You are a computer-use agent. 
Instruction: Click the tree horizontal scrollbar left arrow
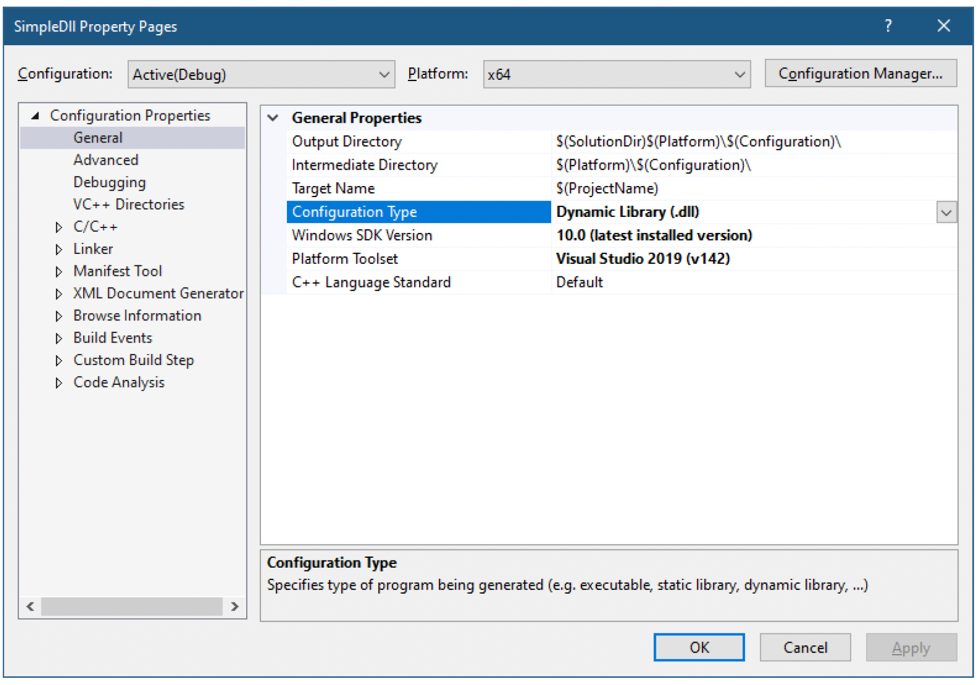coord(30,606)
